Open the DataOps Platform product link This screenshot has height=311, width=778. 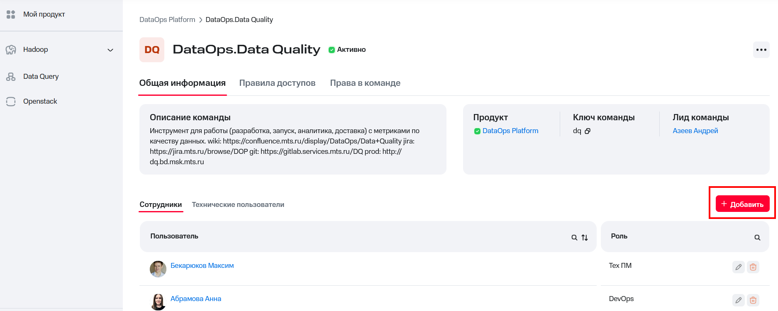510,131
